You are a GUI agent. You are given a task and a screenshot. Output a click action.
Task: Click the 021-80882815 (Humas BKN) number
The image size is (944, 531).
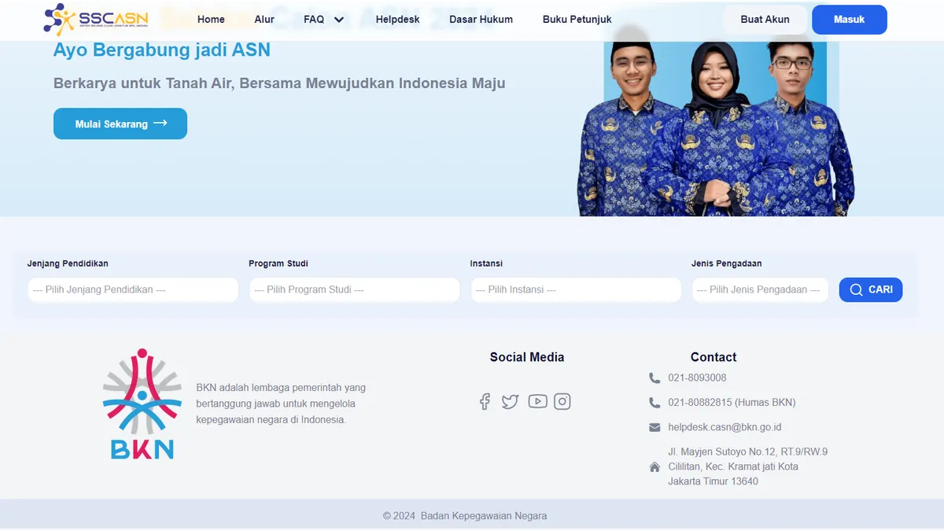(x=732, y=403)
